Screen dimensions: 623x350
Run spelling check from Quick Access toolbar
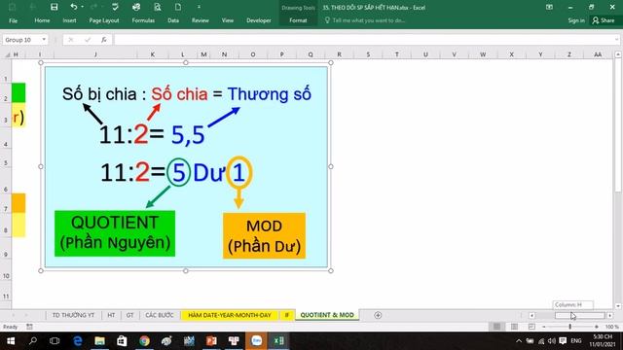click(x=115, y=7)
